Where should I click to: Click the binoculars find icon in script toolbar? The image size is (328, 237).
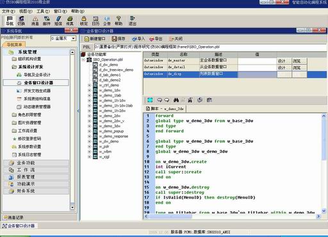pyautogui.click(x=176, y=100)
